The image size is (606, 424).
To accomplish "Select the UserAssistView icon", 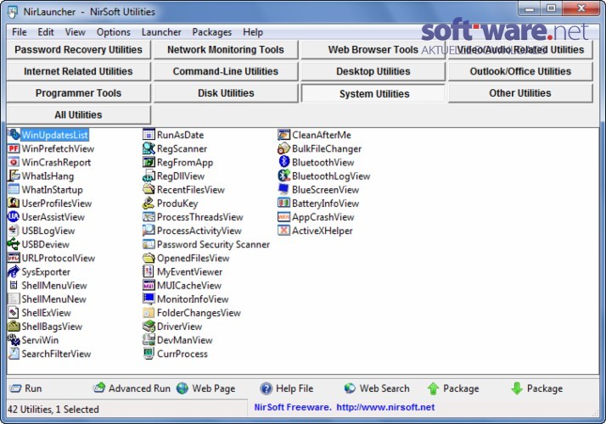I will tap(14, 217).
